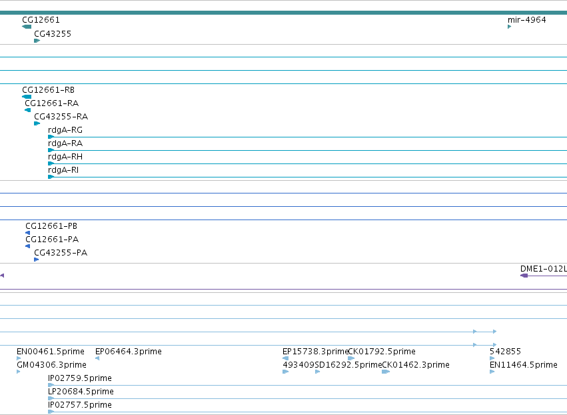The width and height of the screenshot is (567, 415).
Task: Click the CG43255 gene arrow glyph
Action: [37, 41]
